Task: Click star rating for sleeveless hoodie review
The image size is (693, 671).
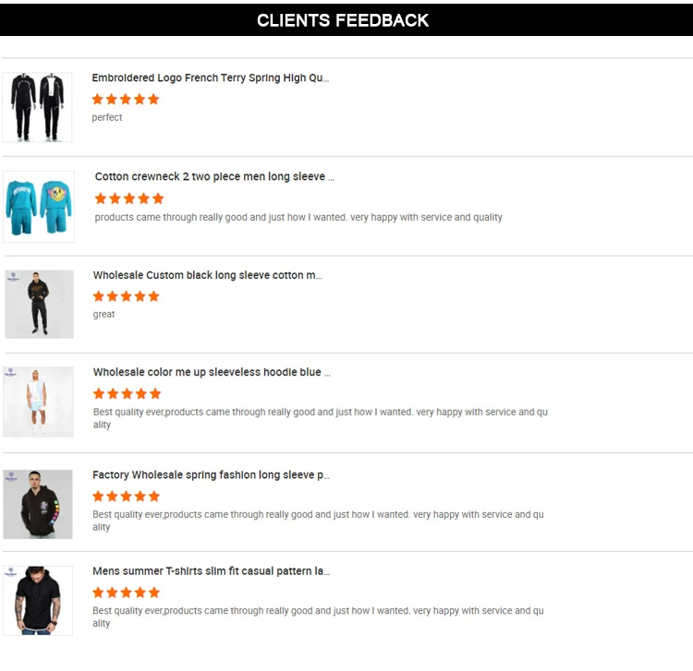Action: point(127,394)
